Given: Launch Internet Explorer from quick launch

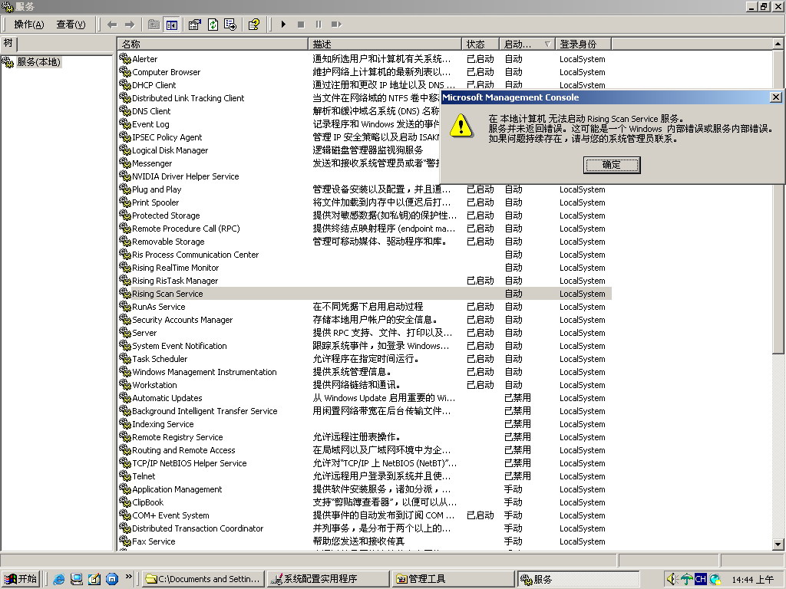Looking at the screenshot, I should click(x=58, y=579).
